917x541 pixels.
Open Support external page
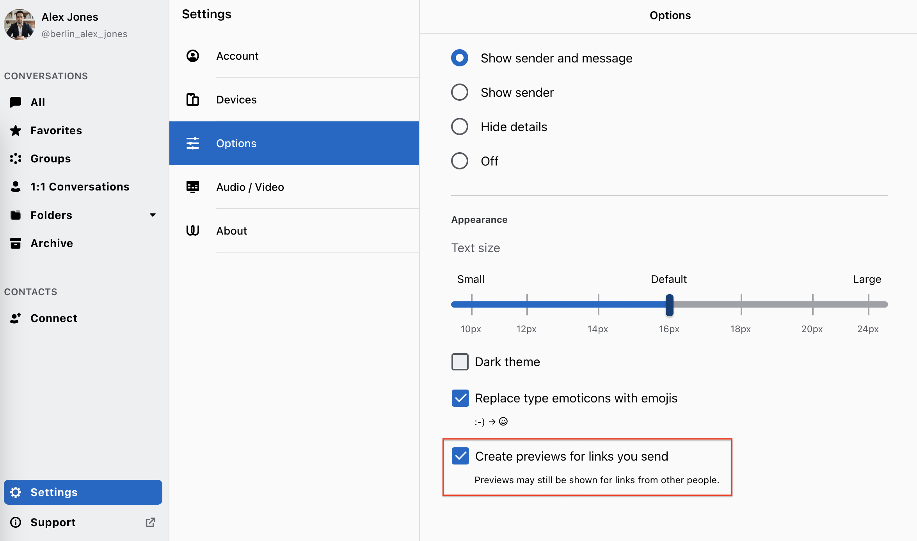coord(83,522)
